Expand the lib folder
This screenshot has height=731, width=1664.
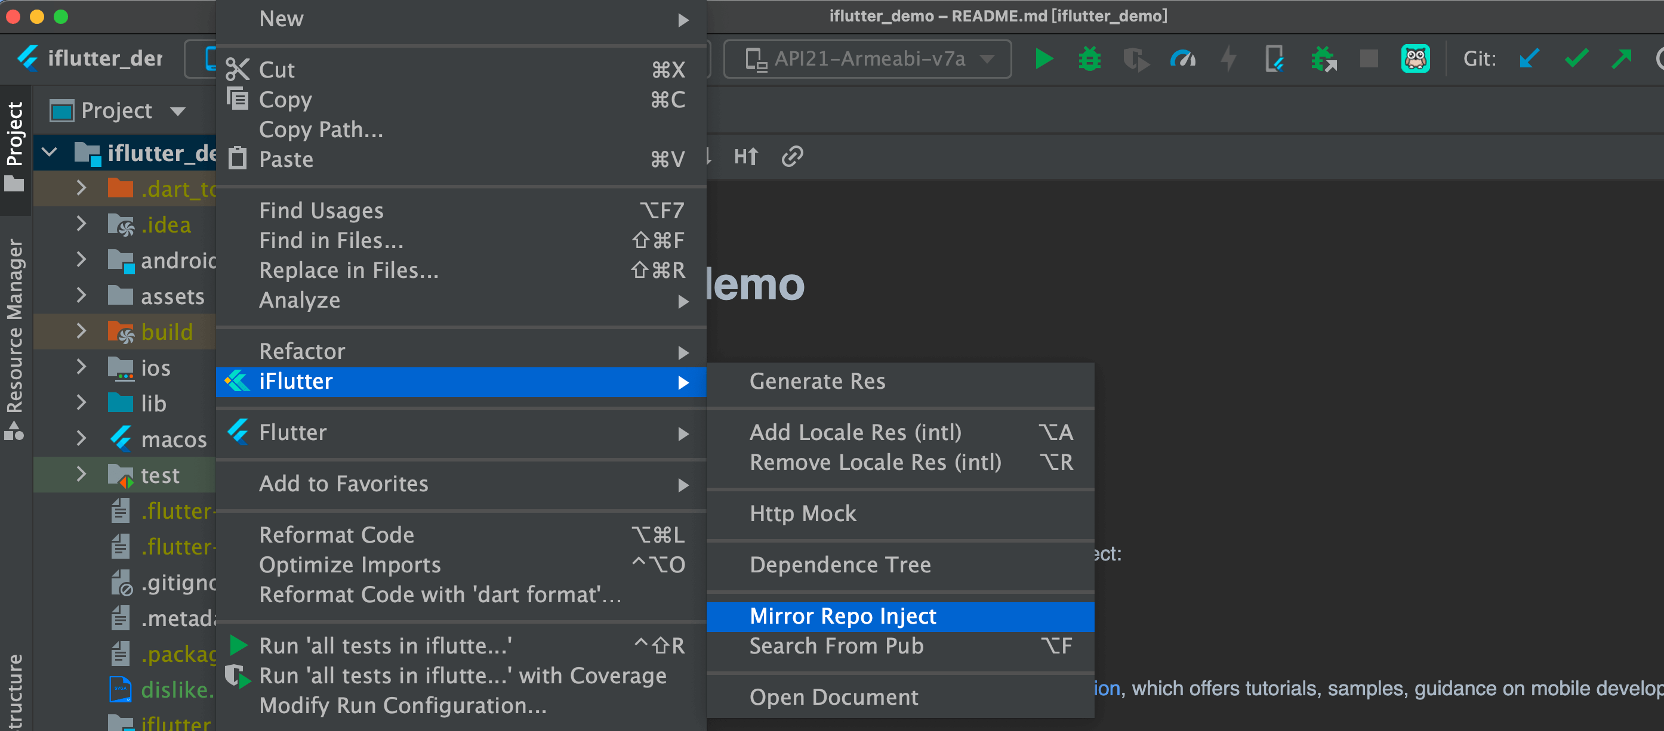point(81,402)
